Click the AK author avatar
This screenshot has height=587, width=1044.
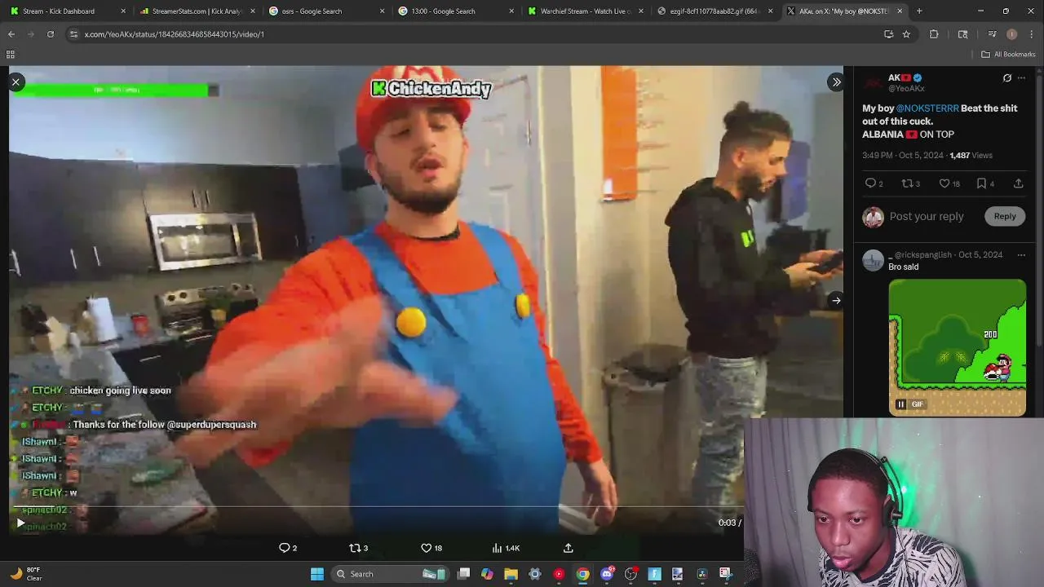(x=873, y=82)
